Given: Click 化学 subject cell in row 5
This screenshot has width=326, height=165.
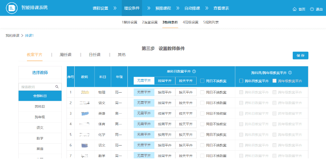Looking at the screenshot, I should pyautogui.click(x=102, y=135).
